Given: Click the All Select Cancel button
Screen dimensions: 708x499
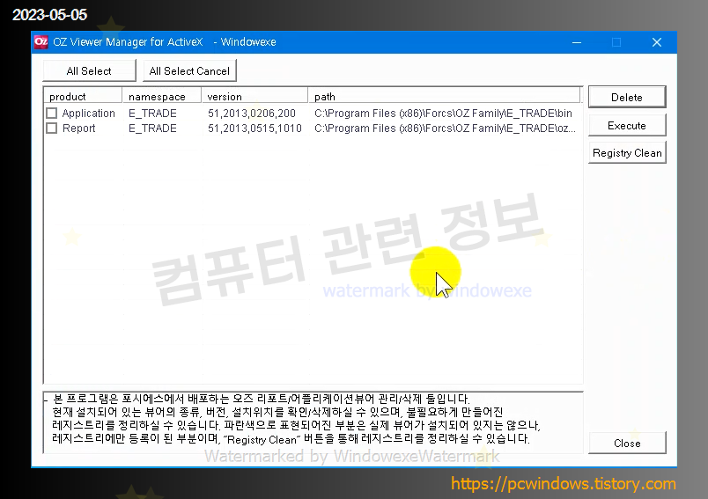Looking at the screenshot, I should pos(189,70).
